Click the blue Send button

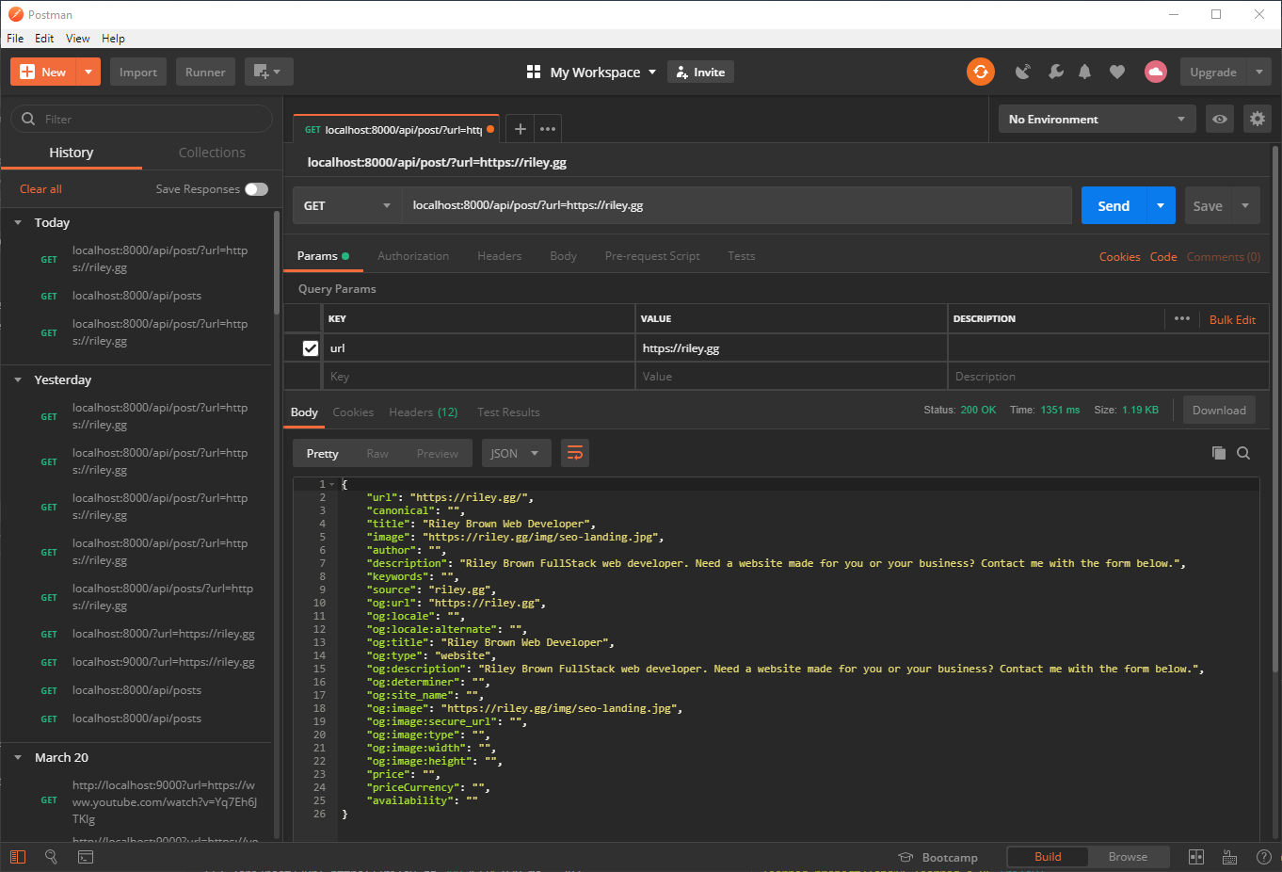click(x=1114, y=205)
